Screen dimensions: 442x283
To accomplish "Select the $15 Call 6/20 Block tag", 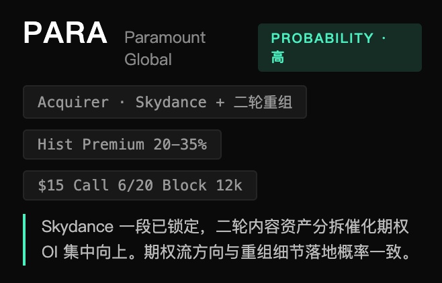I will pyautogui.click(x=140, y=186).
